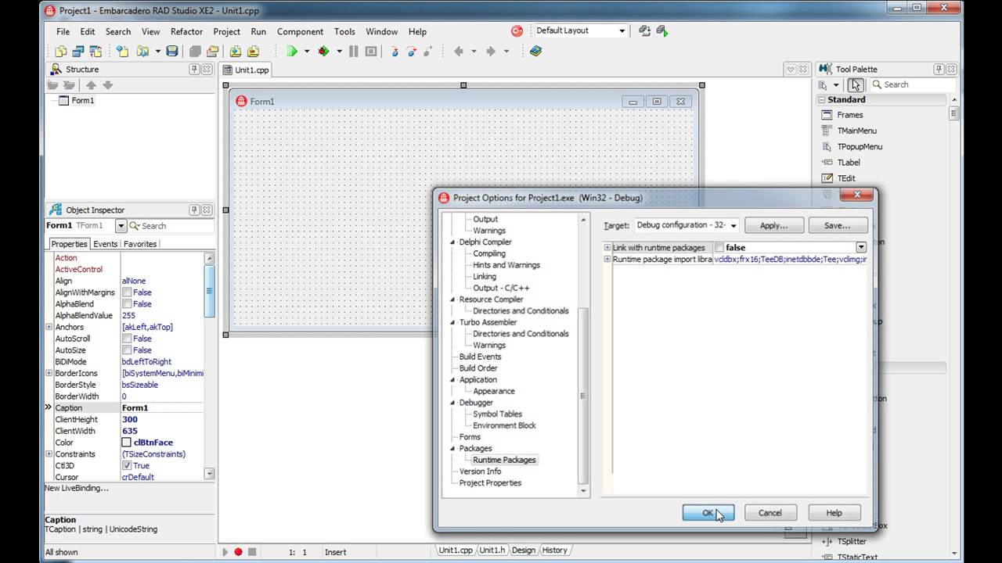Open the Refactor menu
The height and width of the screenshot is (563, 1002).
point(186,32)
